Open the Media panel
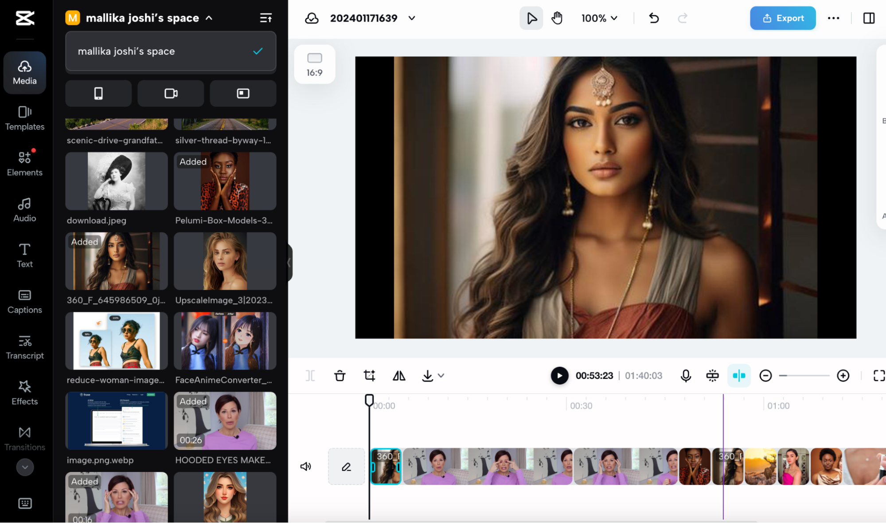This screenshot has height=523, width=886. coord(25,73)
